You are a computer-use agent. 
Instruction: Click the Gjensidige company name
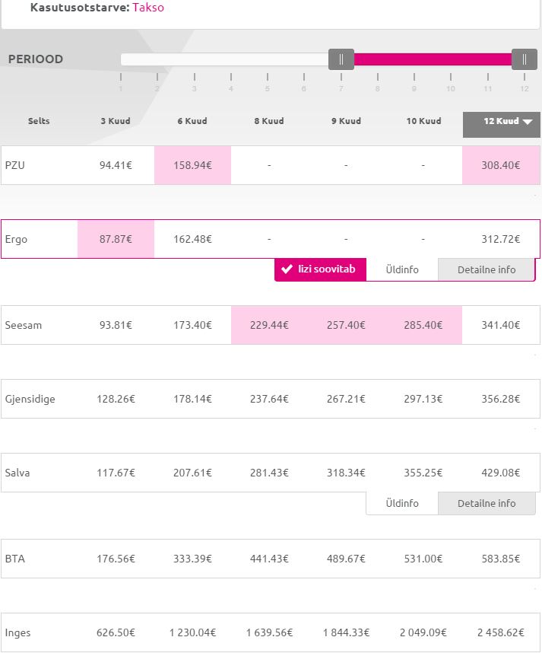click(30, 400)
